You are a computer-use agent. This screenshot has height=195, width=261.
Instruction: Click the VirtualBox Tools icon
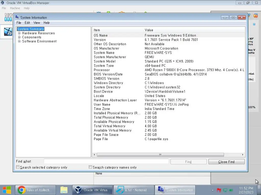8,17
